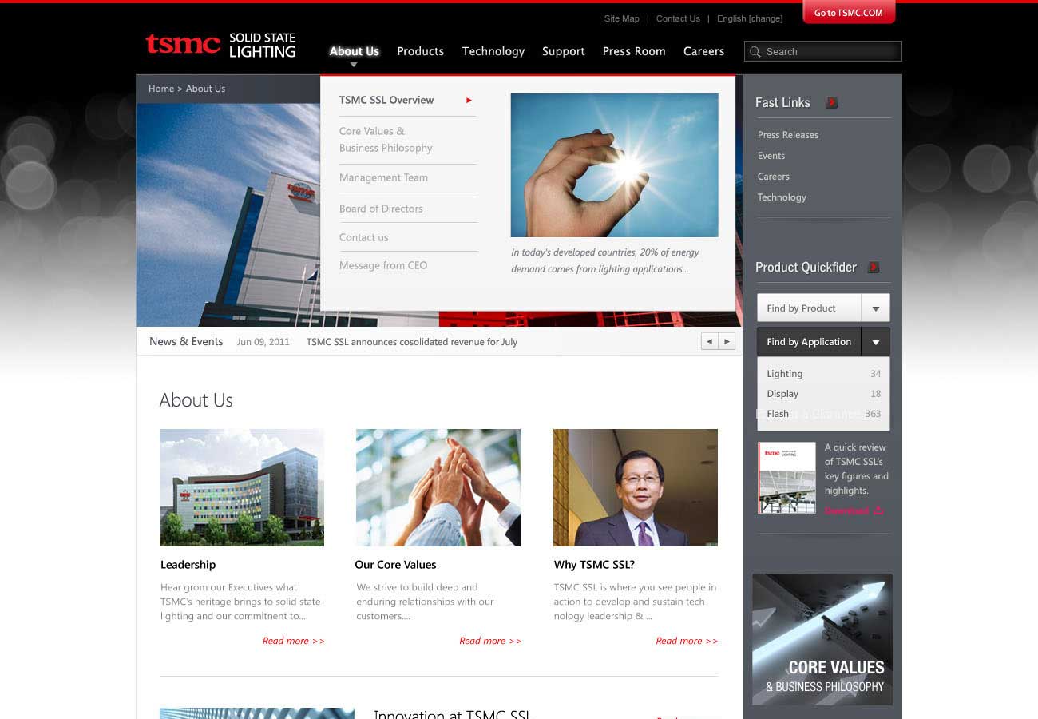Select Management Team from About Us menu
The image size is (1038, 719).
point(383,177)
